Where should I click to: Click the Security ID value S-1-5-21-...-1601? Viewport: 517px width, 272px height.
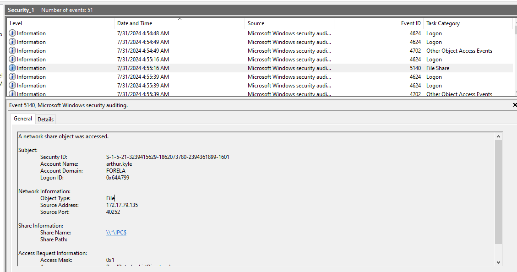(x=168, y=157)
